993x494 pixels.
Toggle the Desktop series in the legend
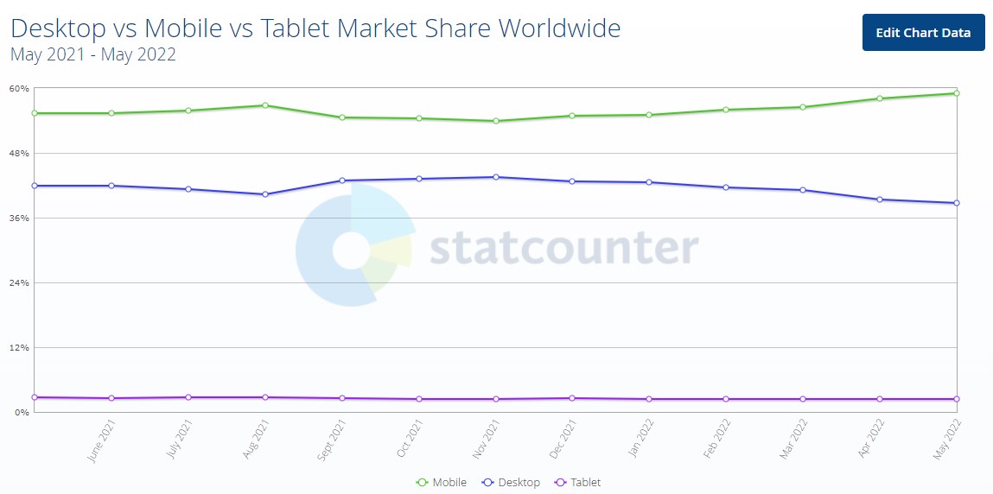(x=512, y=483)
